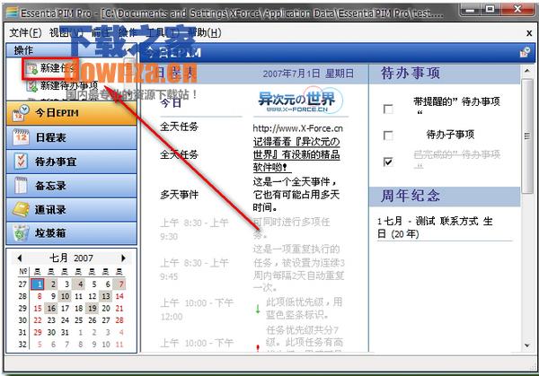
Task: Select the 上午 8:30 - 上午 9:30 entry
Action: (x=194, y=230)
